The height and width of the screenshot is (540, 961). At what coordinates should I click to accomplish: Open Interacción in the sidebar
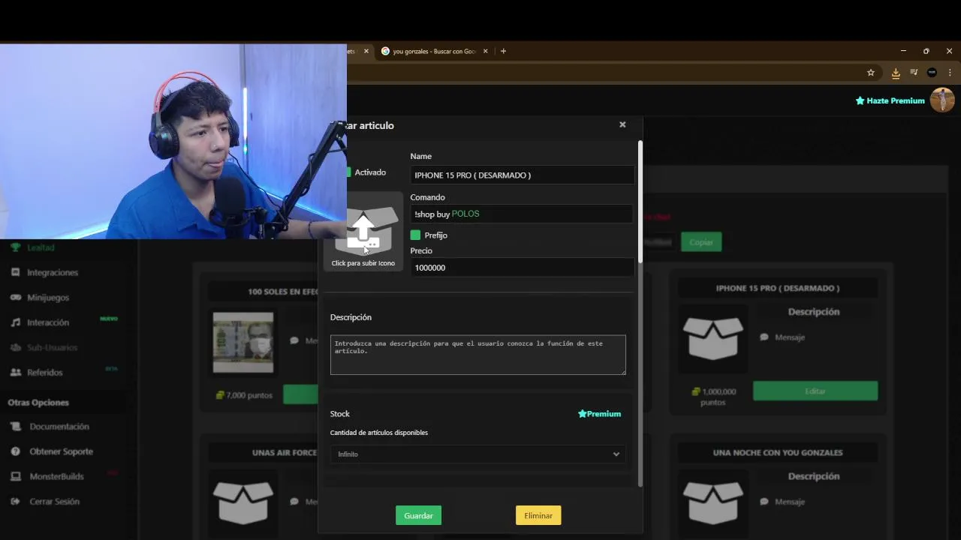coord(48,322)
